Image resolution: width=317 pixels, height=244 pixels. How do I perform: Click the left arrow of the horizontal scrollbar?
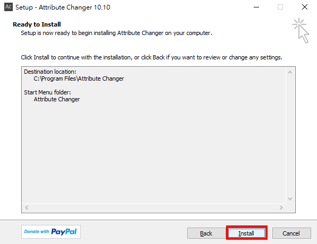tap(27, 207)
